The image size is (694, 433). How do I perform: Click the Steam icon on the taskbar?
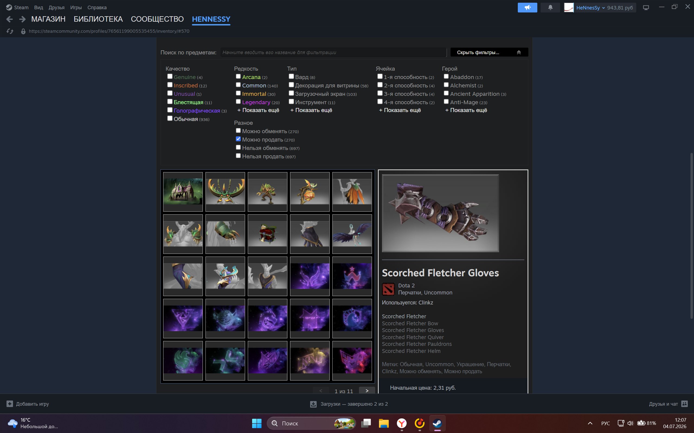(437, 423)
